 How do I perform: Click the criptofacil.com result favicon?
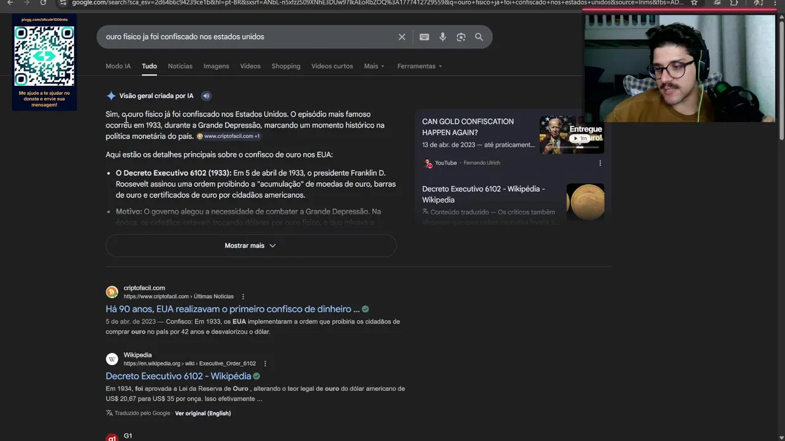pos(112,292)
